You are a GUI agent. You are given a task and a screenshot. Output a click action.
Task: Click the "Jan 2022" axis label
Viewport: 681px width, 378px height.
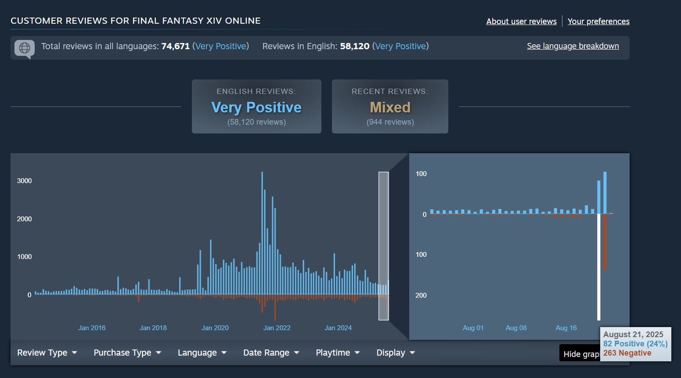(277, 328)
